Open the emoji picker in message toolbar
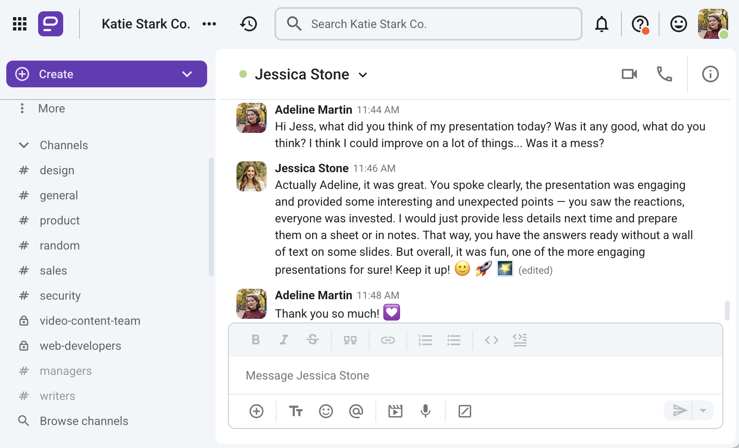This screenshot has width=739, height=448. click(x=326, y=411)
